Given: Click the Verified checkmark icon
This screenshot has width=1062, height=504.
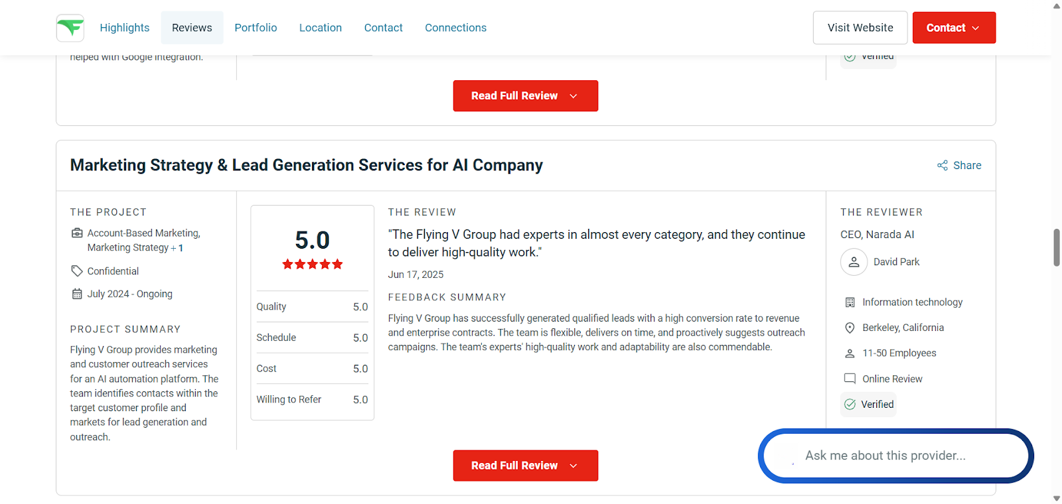Looking at the screenshot, I should pos(850,405).
